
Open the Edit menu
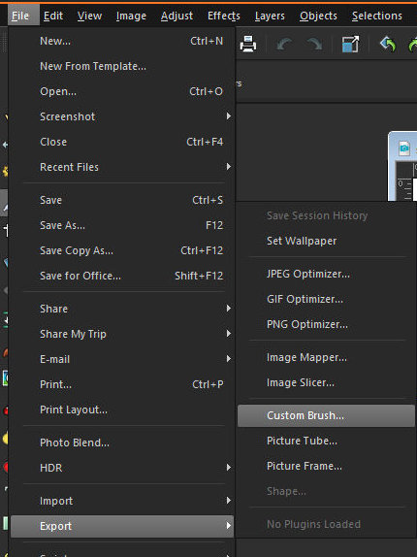click(x=53, y=16)
